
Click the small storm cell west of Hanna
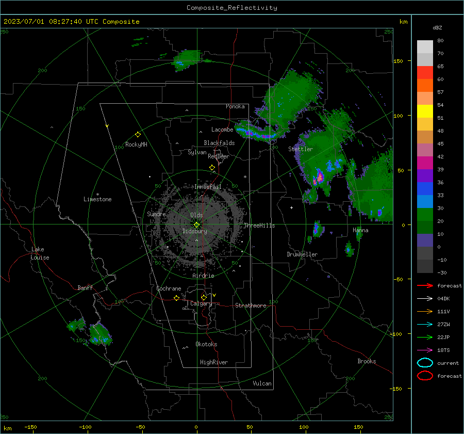317,229
